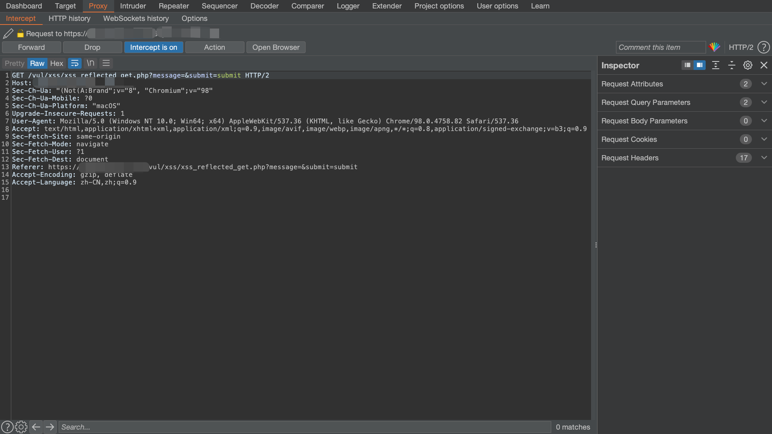
Task: Toggle the Intercept is on button
Action: pos(154,47)
